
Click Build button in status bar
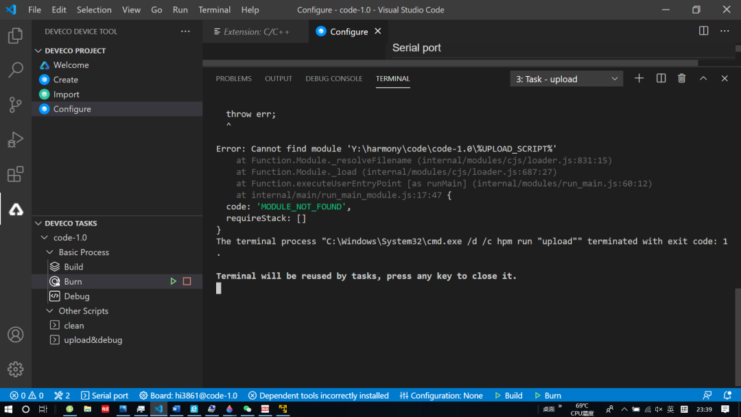coord(508,396)
